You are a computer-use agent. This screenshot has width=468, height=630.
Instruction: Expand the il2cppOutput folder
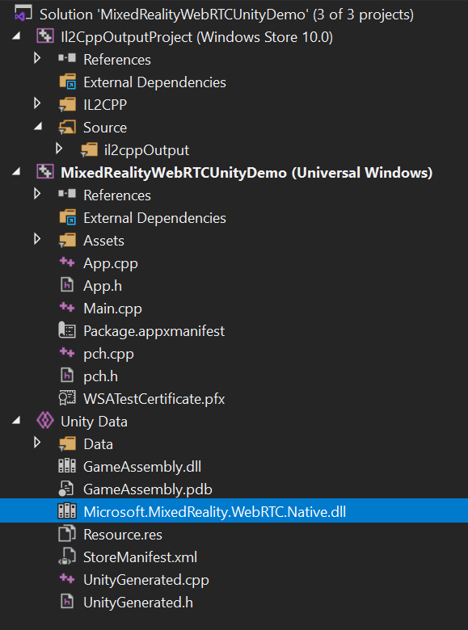[x=59, y=149]
